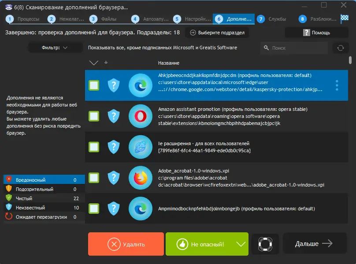Click the Opera icon for Amazon assistant promotion
The height and width of the screenshot is (264, 356).
click(141, 116)
